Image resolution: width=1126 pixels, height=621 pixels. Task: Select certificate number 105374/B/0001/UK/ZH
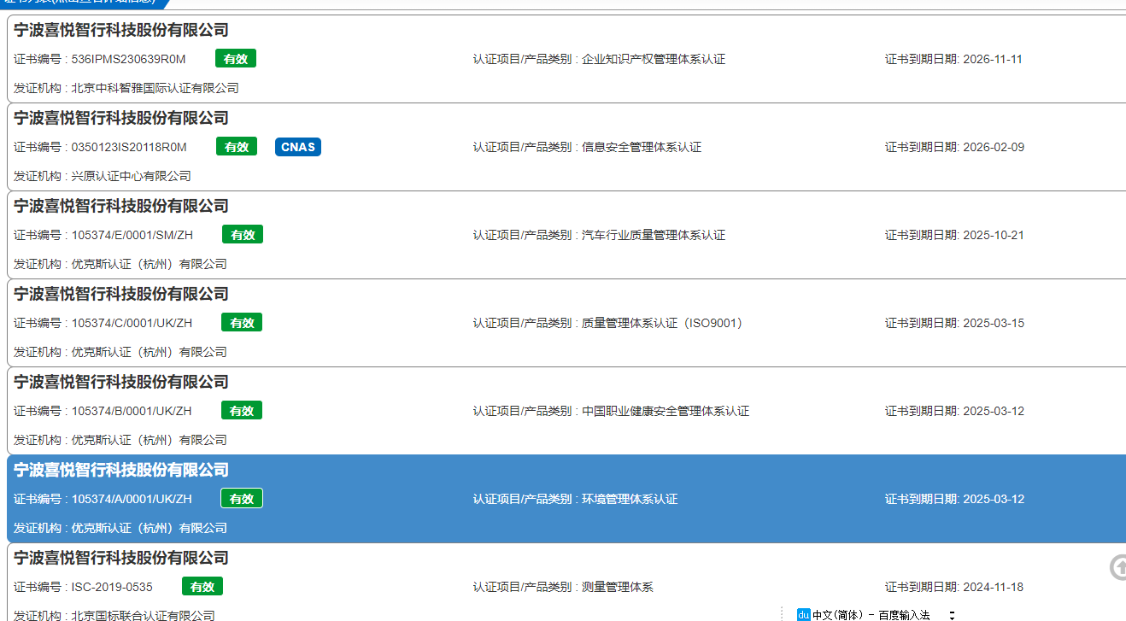coord(132,411)
